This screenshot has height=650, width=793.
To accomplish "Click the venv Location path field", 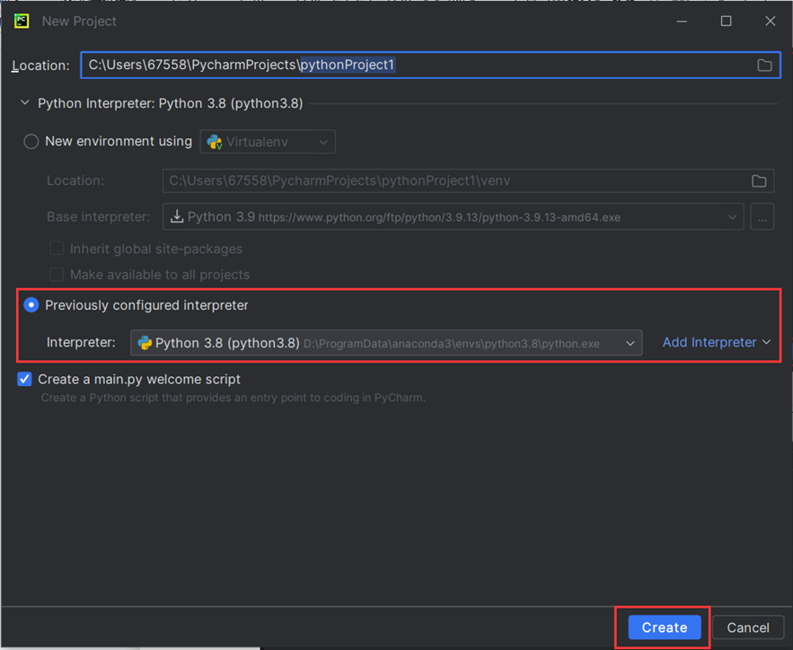I will point(468,181).
